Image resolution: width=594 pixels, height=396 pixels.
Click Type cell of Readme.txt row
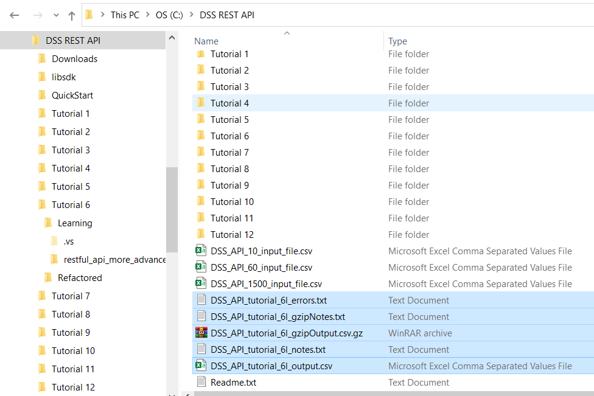pos(419,383)
